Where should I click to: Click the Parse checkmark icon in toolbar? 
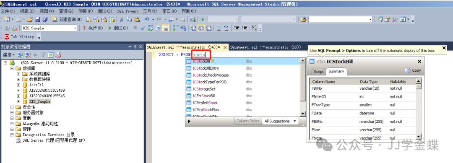coord(143,28)
